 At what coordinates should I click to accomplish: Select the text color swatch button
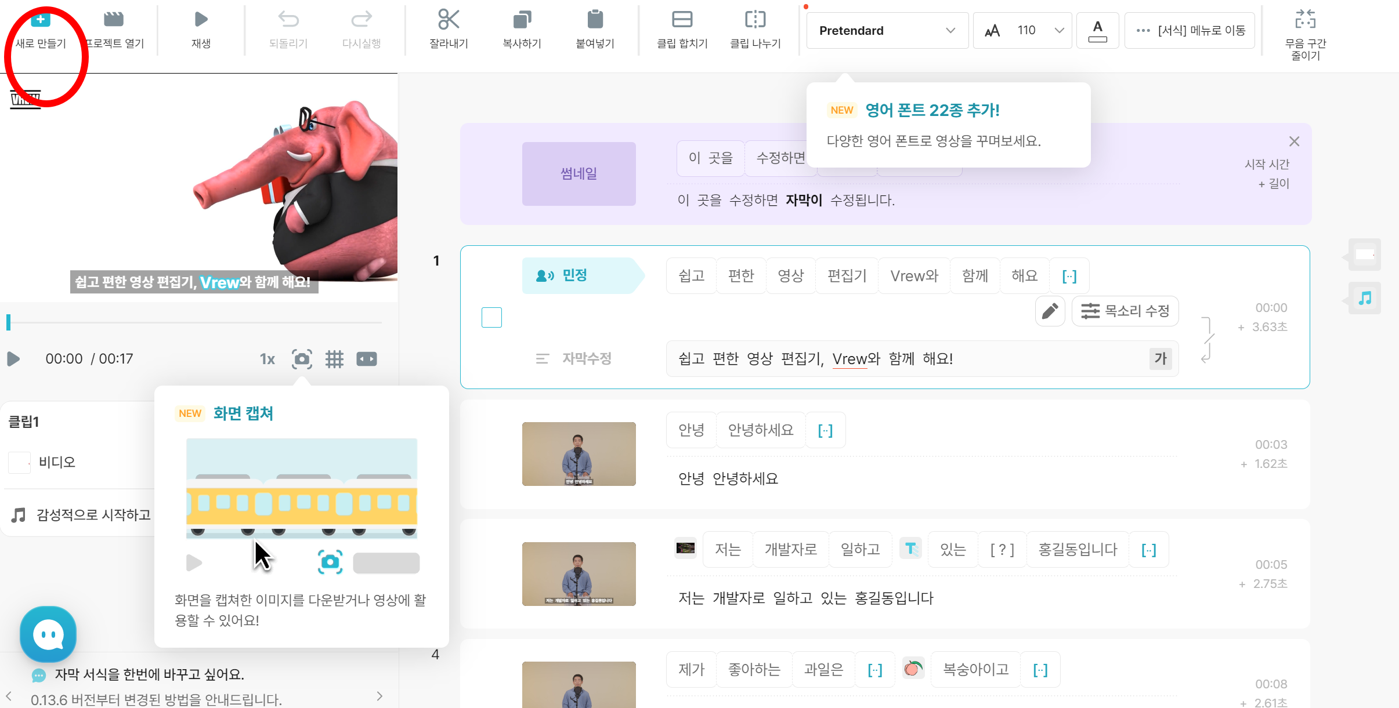(x=1097, y=30)
